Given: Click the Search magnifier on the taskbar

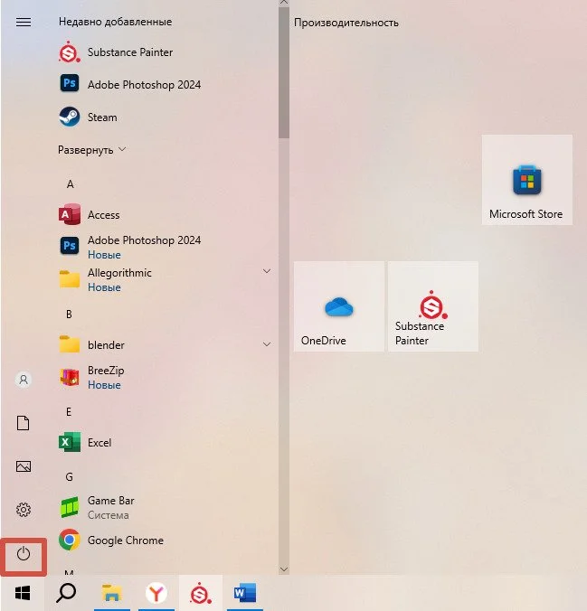Looking at the screenshot, I should coord(66,593).
